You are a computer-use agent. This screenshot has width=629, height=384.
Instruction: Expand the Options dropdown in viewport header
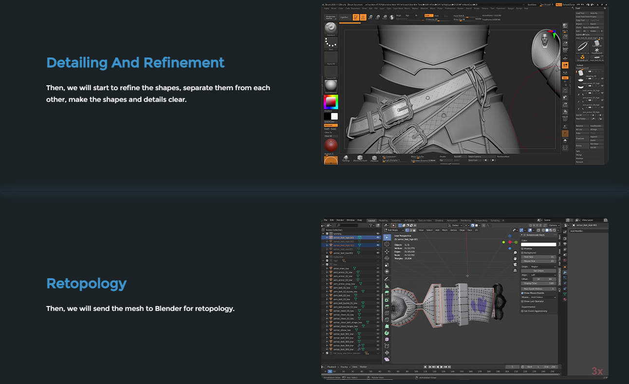[554, 225]
